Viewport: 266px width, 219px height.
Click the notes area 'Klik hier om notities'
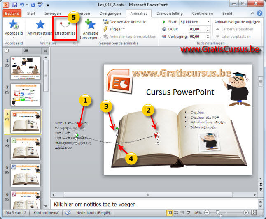[95, 205]
